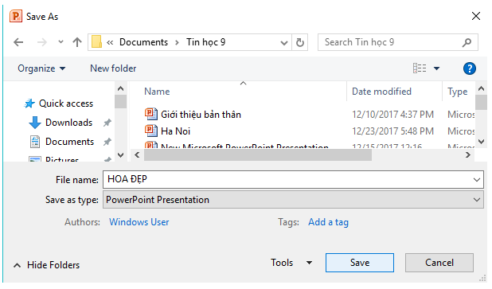Click date 12/10/2017 4:37 PM cell

click(392, 114)
